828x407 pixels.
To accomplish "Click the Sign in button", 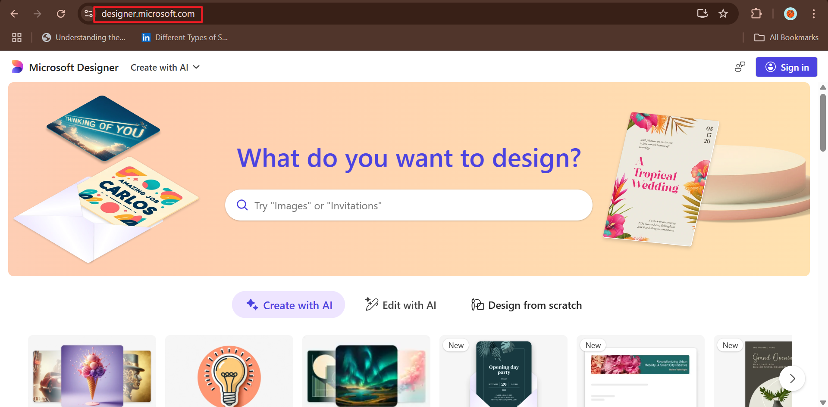I will click(786, 67).
